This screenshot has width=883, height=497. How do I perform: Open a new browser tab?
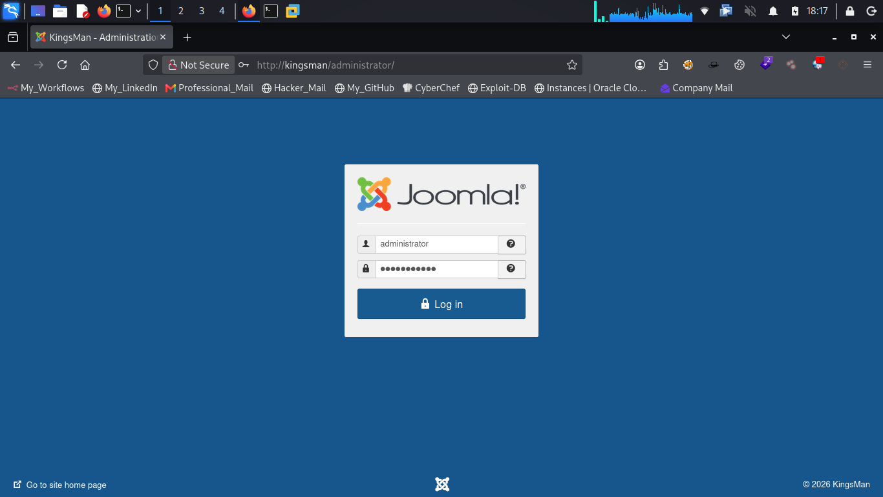[x=187, y=38]
